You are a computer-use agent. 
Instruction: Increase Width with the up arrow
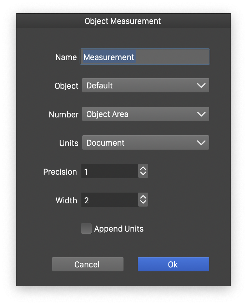point(143,197)
